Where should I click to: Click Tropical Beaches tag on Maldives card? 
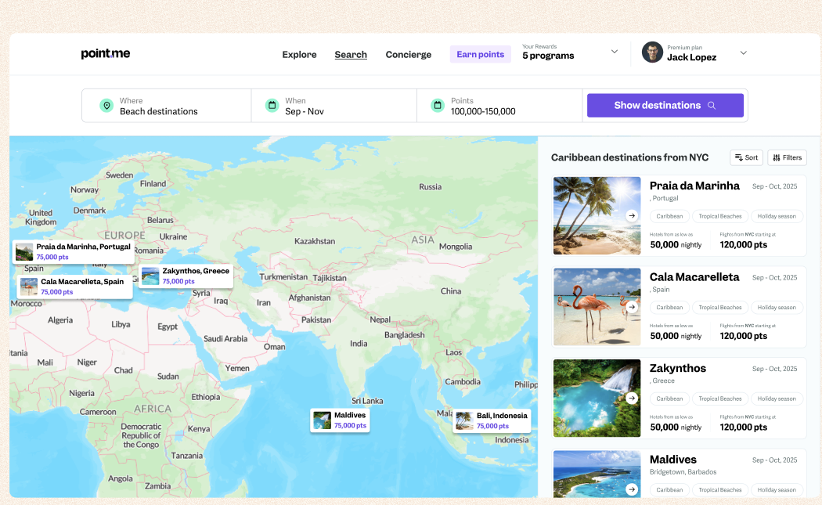pyautogui.click(x=719, y=490)
